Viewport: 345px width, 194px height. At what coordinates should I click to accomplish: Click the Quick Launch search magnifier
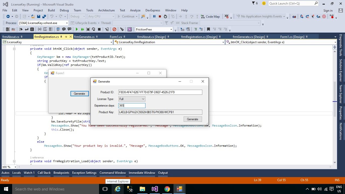(x=316, y=3)
